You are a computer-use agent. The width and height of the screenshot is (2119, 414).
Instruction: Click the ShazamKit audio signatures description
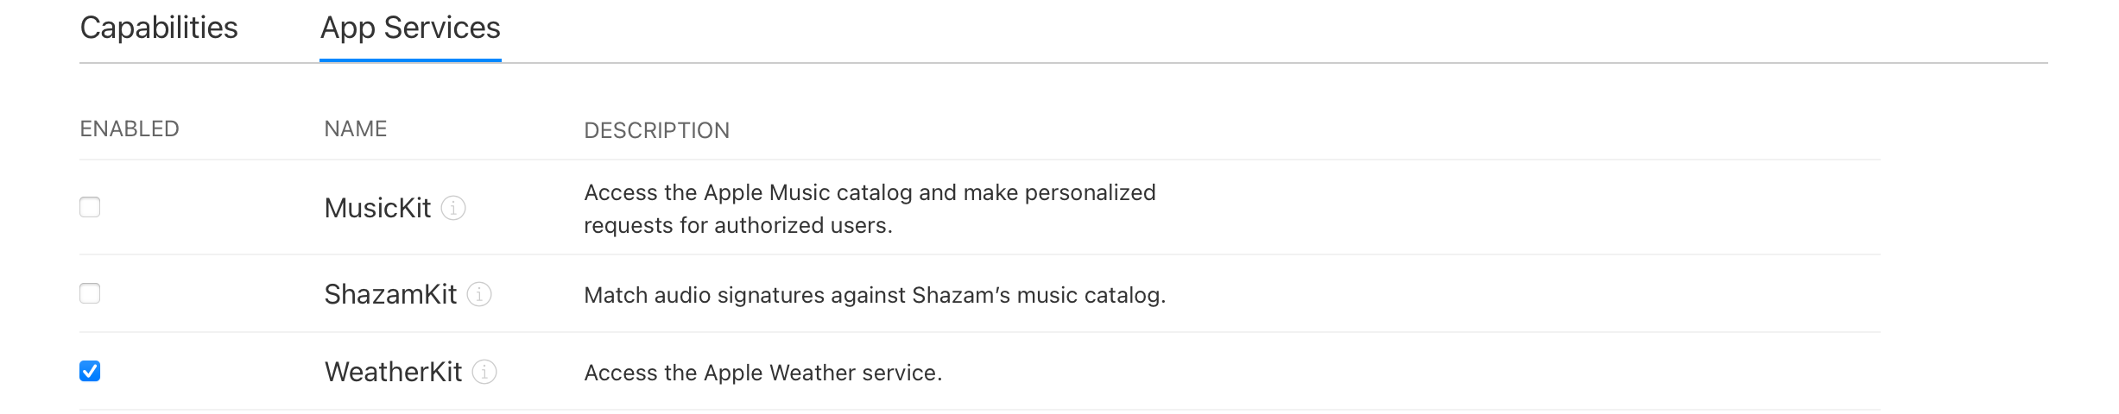pyautogui.click(x=875, y=295)
